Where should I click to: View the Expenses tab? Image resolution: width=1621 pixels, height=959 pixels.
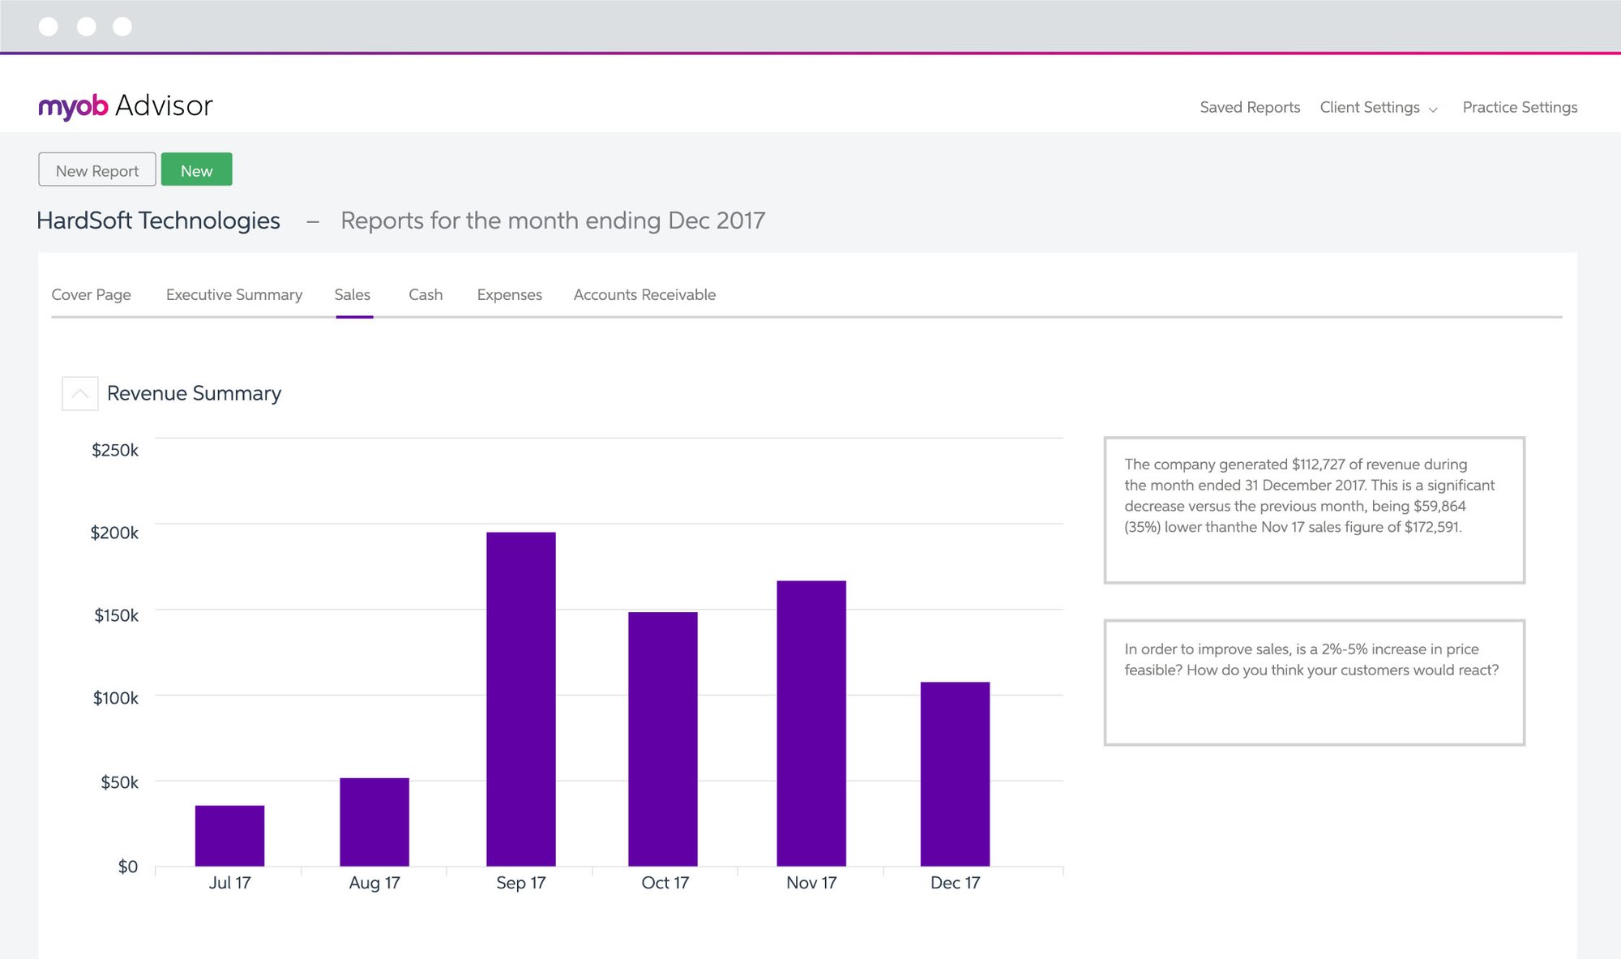pos(508,294)
